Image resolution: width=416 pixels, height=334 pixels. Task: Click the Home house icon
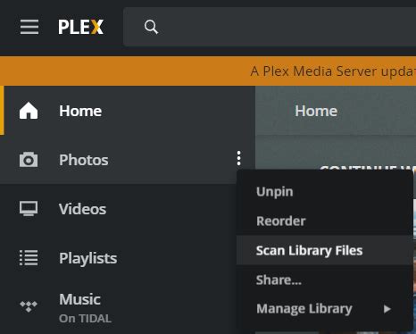tap(29, 111)
